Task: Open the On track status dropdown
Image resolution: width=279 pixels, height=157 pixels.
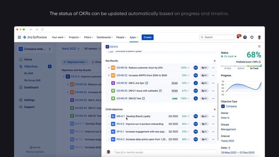Action: point(229,56)
